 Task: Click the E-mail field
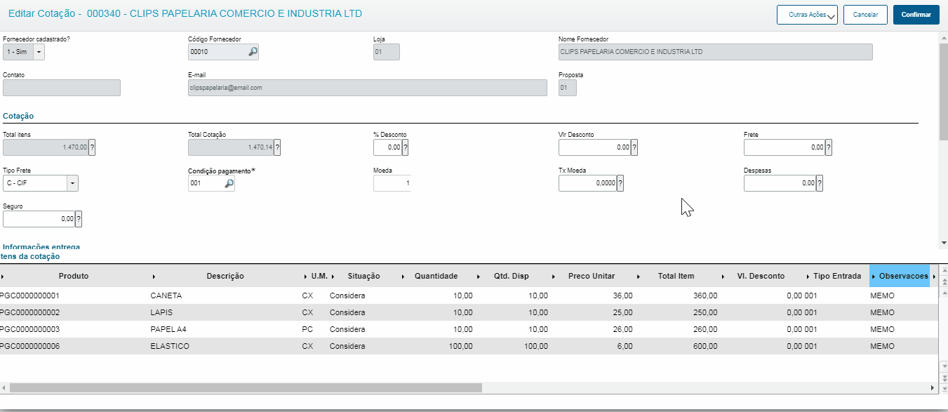pyautogui.click(x=368, y=88)
